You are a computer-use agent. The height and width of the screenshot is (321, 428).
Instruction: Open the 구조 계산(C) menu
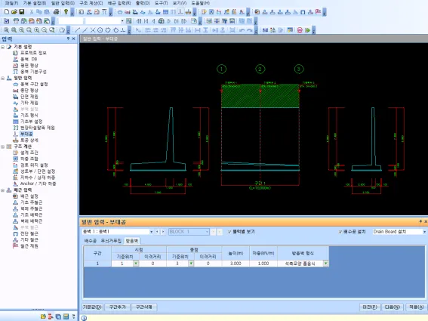pyautogui.click(x=91, y=3)
